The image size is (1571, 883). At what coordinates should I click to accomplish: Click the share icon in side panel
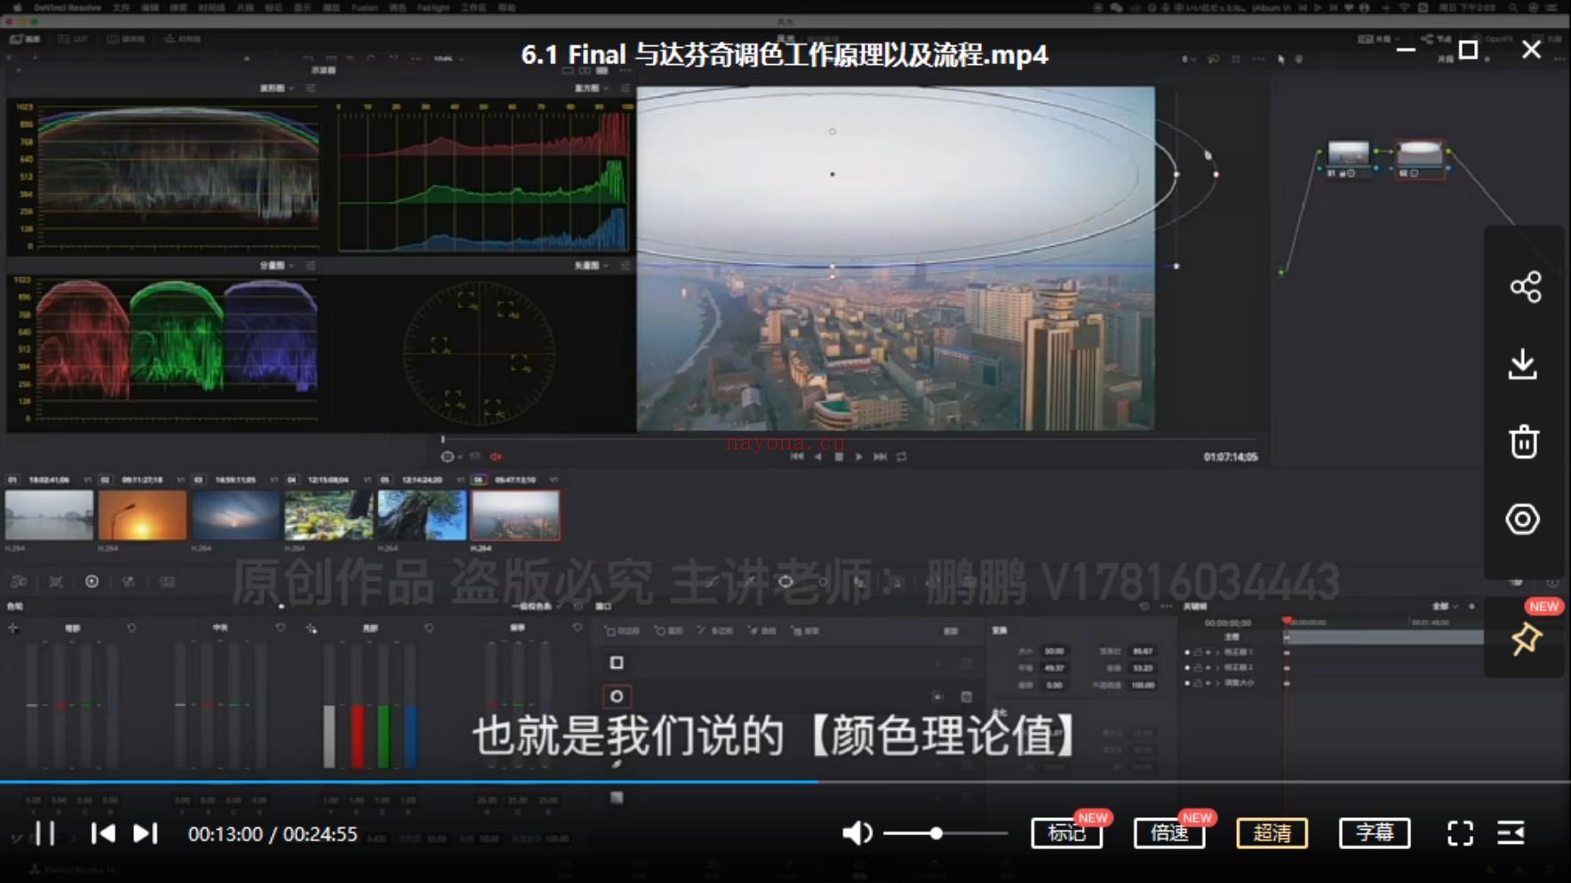(1525, 287)
